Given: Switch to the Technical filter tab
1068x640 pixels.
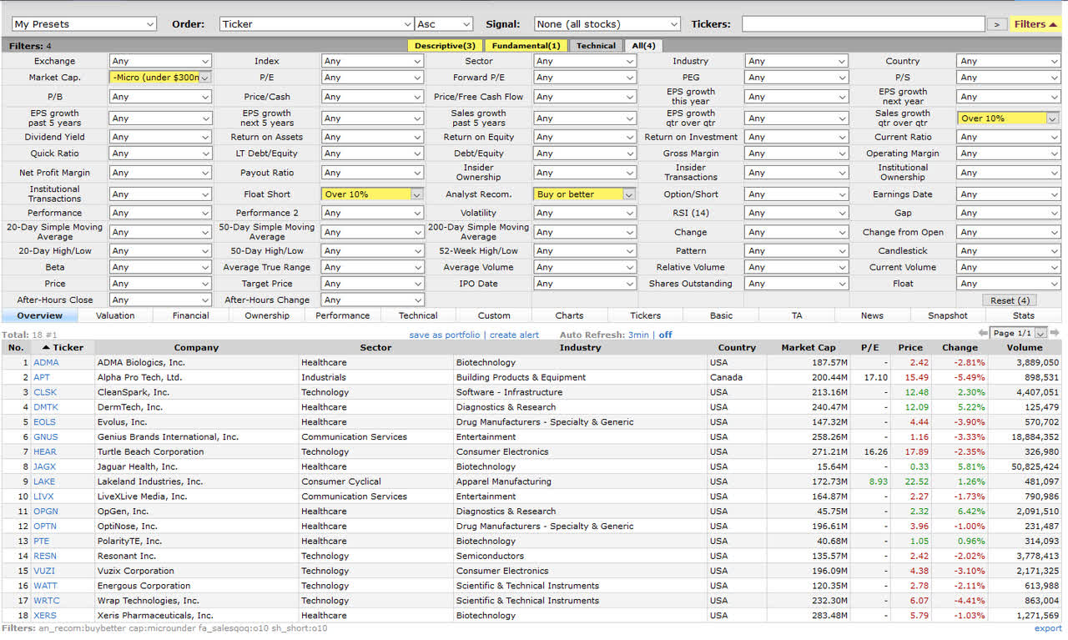Looking at the screenshot, I should (x=596, y=46).
